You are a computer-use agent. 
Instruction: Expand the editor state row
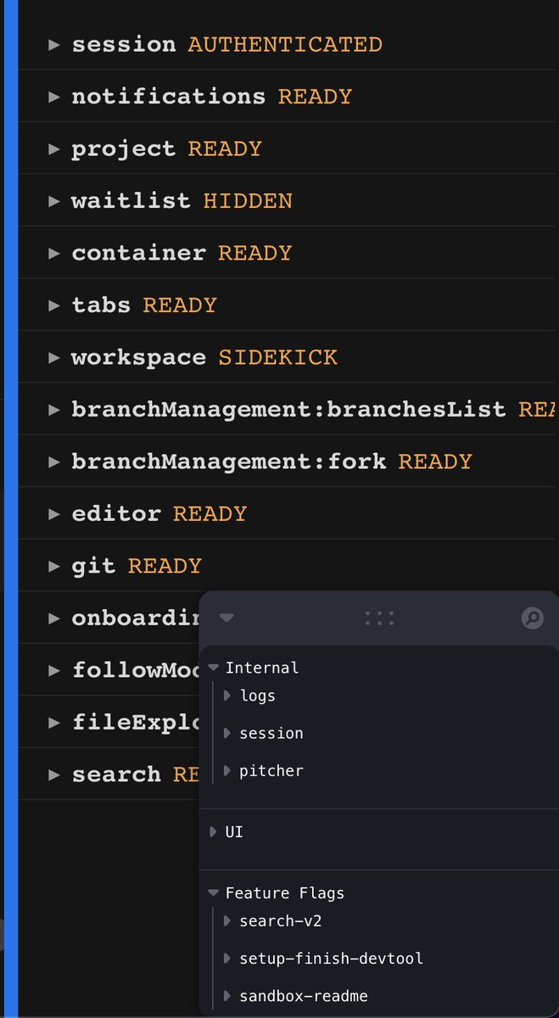[288, 514]
